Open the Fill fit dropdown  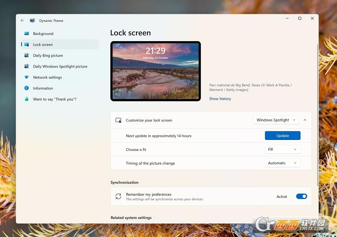[283, 149]
